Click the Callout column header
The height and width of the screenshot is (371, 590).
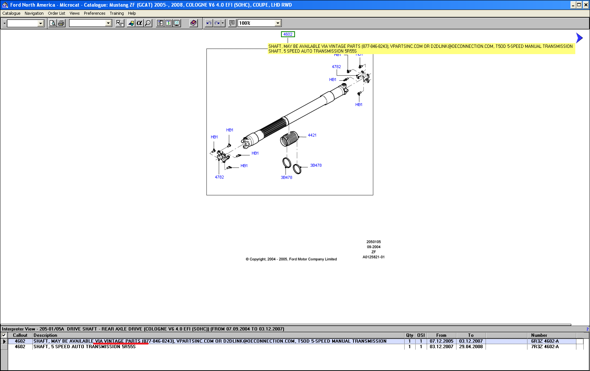click(20, 335)
